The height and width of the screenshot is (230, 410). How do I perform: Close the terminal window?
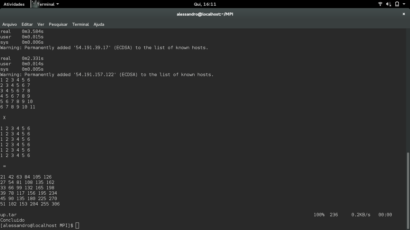[404, 14]
